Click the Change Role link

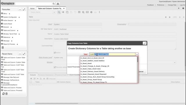click(172, 5)
